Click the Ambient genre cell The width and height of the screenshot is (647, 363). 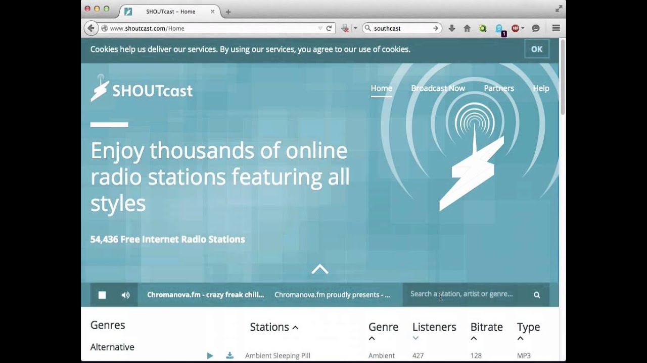click(382, 355)
